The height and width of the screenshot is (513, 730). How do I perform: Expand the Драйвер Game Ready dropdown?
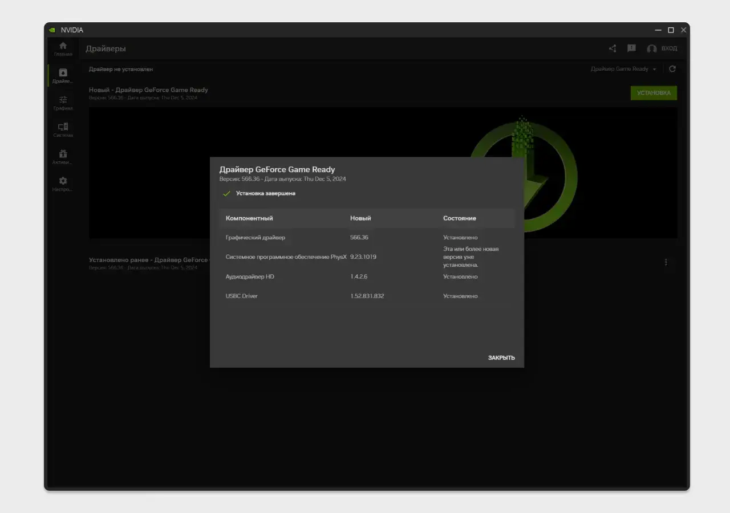coord(623,69)
